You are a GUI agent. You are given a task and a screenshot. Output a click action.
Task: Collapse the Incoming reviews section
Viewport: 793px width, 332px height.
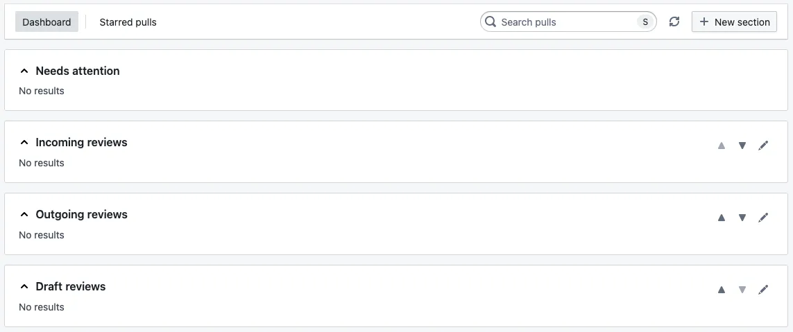click(24, 143)
